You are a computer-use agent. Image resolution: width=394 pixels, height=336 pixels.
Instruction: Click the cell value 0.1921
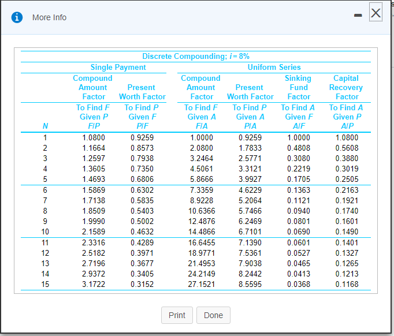tap(347, 201)
